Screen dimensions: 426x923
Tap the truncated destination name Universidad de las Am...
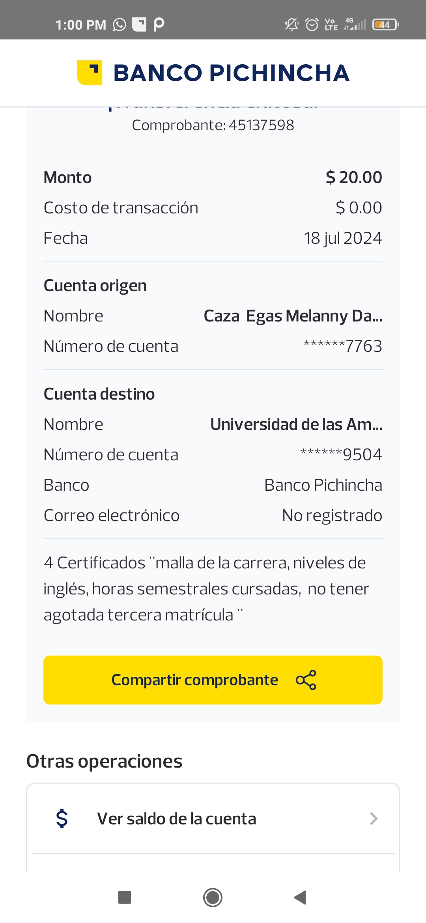point(296,424)
